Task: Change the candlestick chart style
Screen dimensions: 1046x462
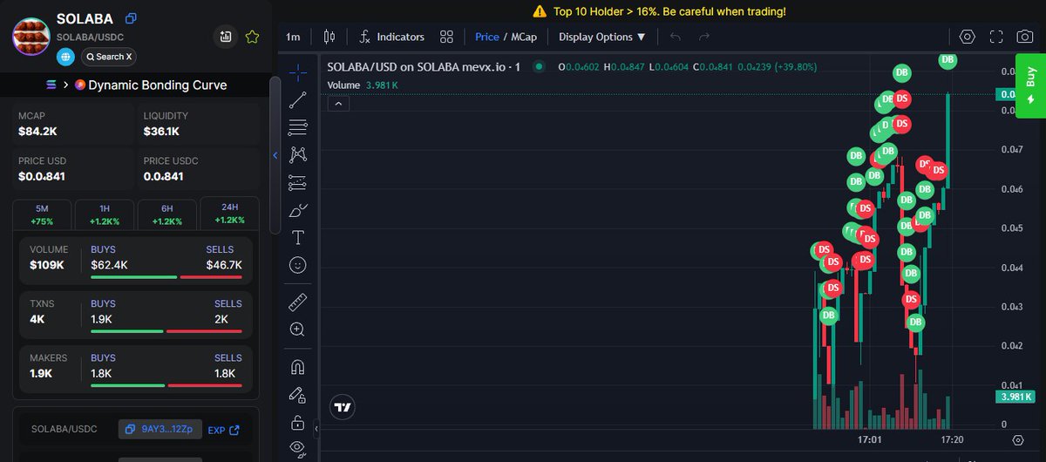Action: [329, 37]
